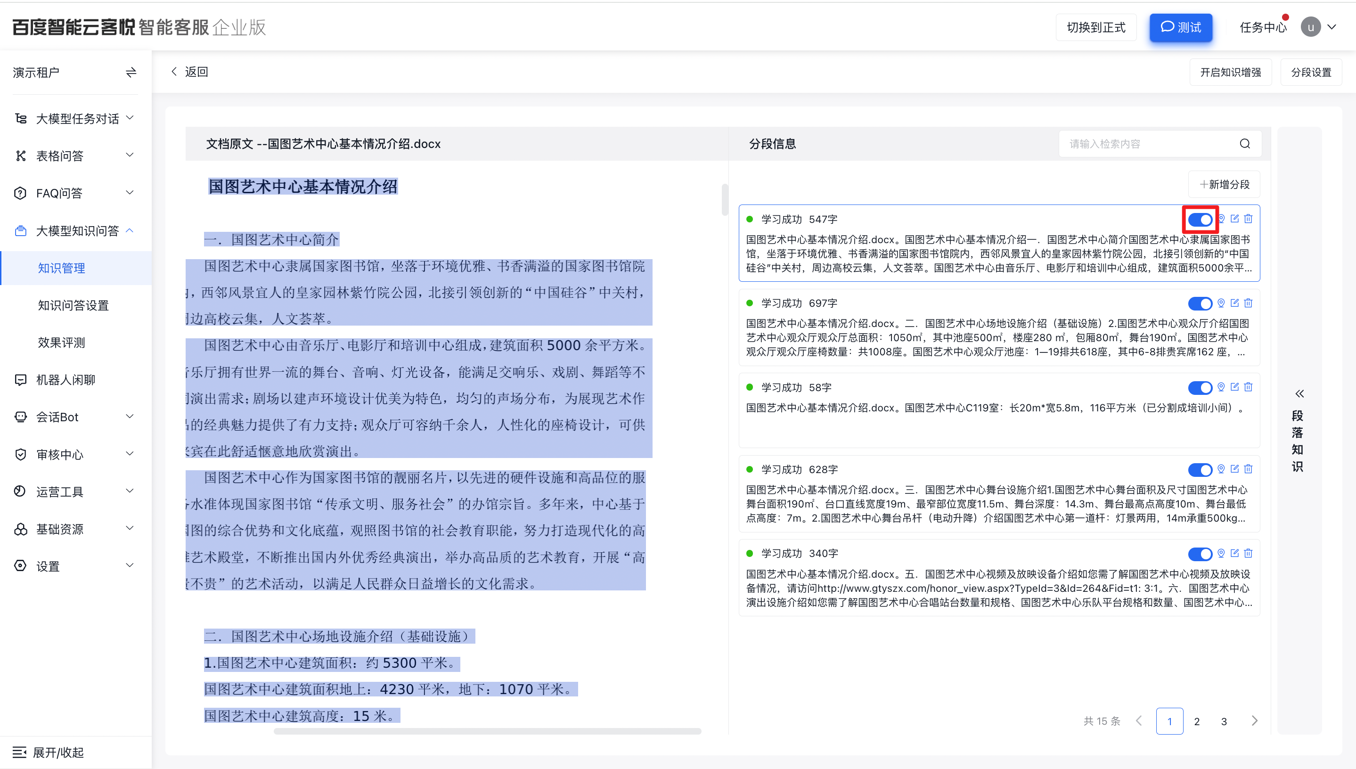The image size is (1356, 769).
Task: Click the tenant switch arrows icon
Action: (131, 73)
